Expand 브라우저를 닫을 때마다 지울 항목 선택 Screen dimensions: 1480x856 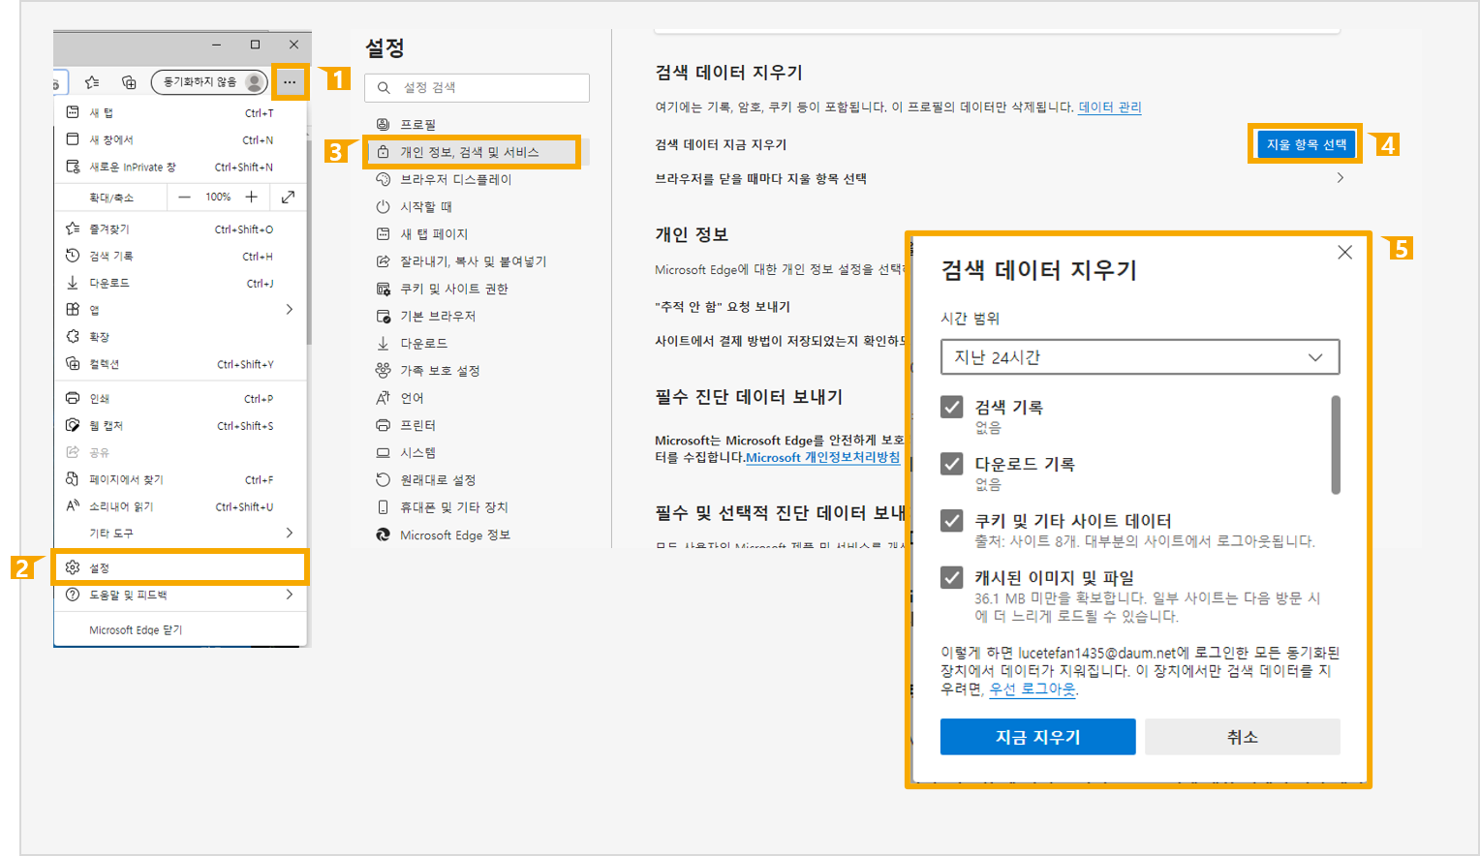pos(1340,178)
